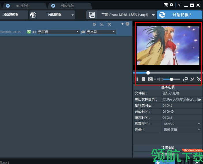Open the task list icon in title bar

[166, 5]
